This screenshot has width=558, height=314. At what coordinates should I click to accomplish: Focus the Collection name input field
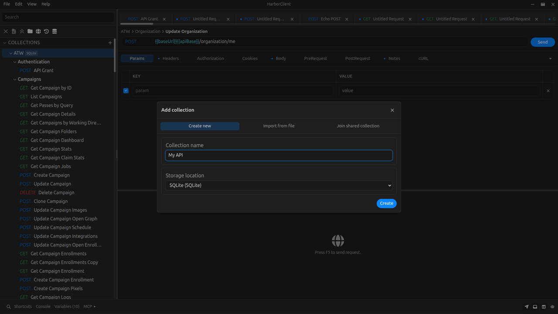279,155
